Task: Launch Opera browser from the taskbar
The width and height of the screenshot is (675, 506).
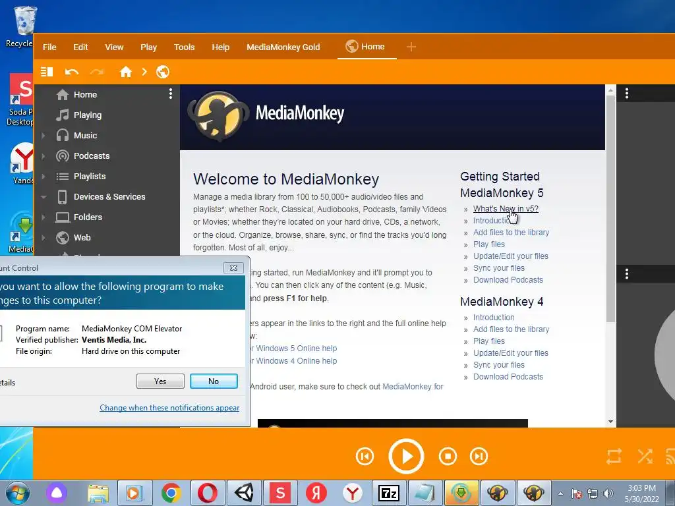Action: (207, 493)
